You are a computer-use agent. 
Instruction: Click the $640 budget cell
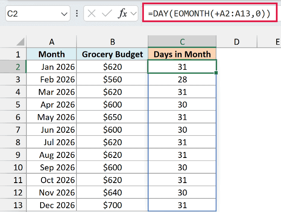pos(112,192)
